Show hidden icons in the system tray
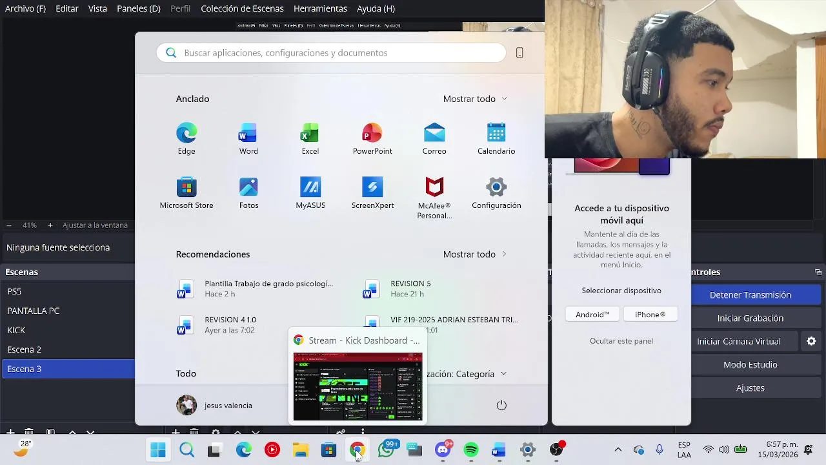826x465 pixels. 618,450
